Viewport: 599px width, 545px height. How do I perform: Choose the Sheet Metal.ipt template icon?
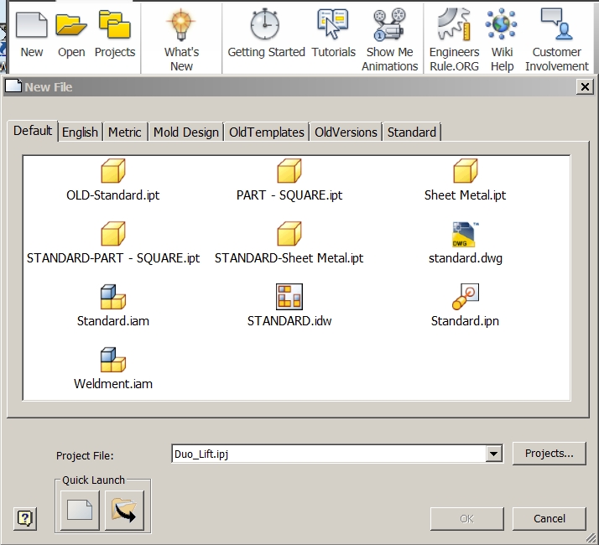pyautogui.click(x=466, y=171)
